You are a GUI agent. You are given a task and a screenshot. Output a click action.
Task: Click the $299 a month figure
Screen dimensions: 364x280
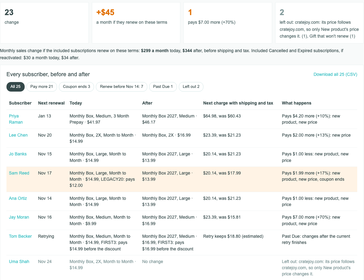155,51
